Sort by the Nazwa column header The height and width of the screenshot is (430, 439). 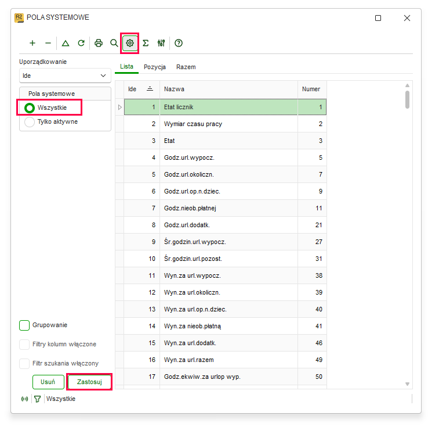tap(228, 89)
